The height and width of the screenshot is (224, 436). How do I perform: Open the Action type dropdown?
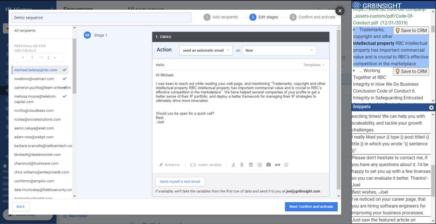[206, 50]
